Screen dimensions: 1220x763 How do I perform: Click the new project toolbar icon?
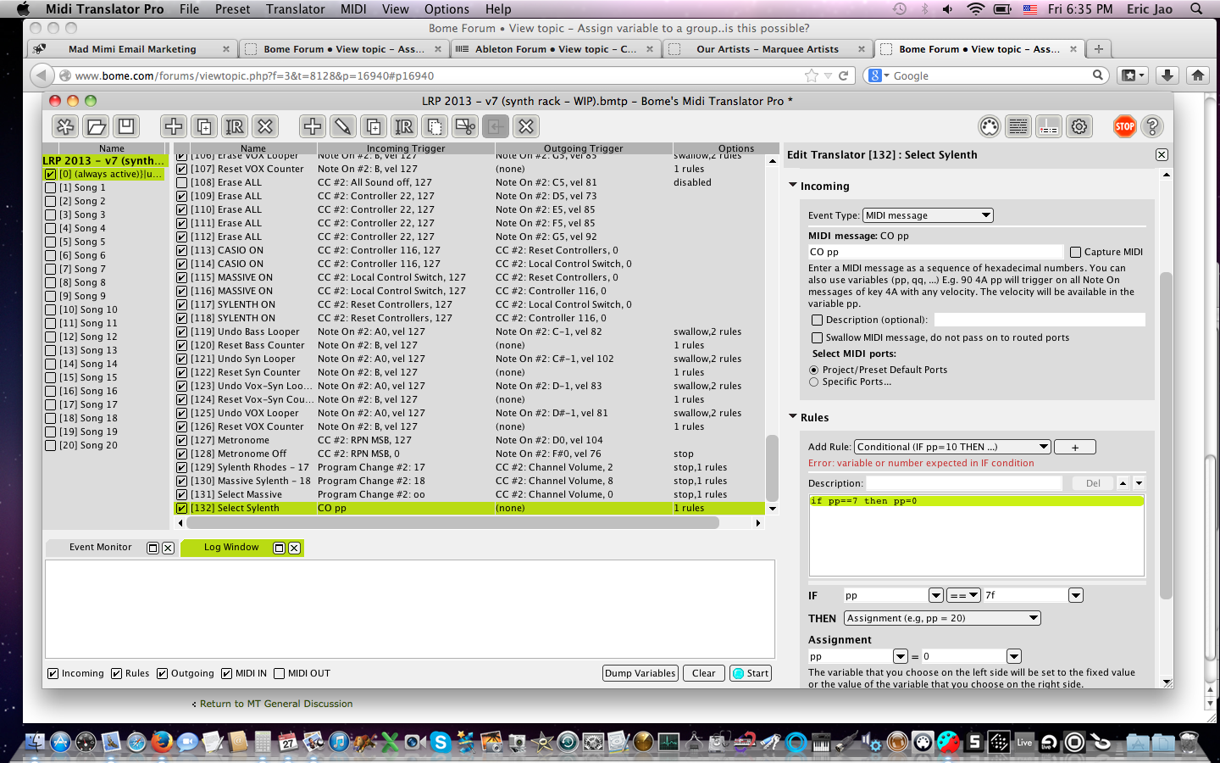click(x=65, y=126)
